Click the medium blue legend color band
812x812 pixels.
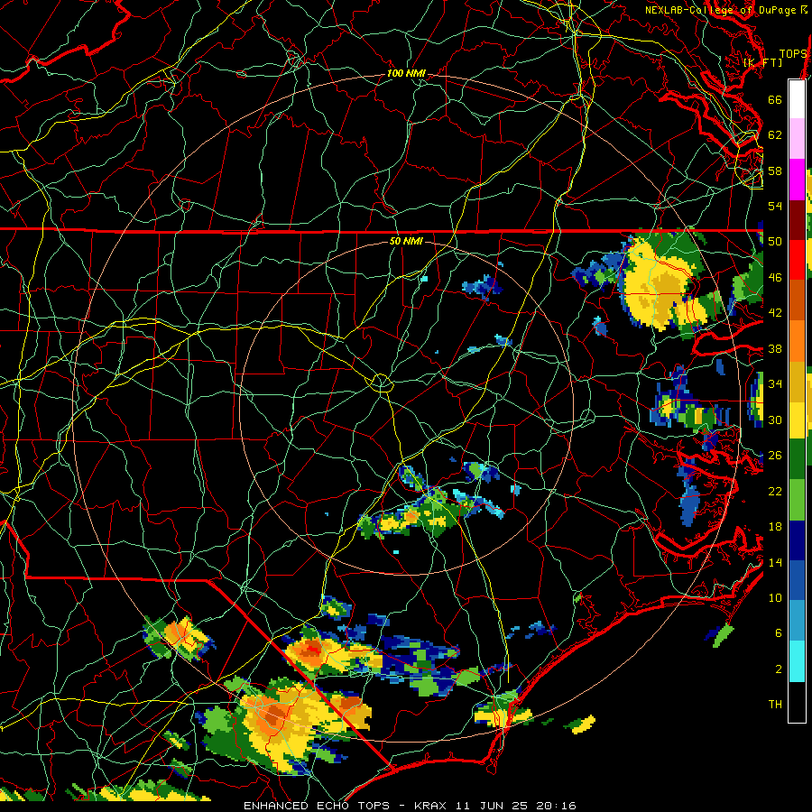pyautogui.click(x=797, y=581)
